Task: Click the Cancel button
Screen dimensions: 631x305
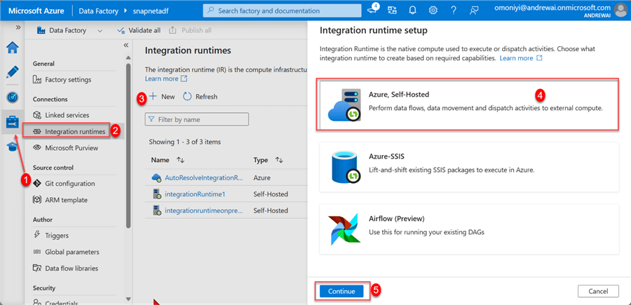Action: pyautogui.click(x=599, y=291)
